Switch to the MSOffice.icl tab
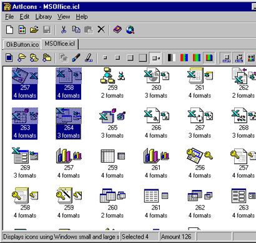The image size is (256, 243). tap(60, 44)
